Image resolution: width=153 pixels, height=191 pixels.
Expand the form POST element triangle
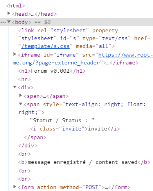[x=15, y=187]
